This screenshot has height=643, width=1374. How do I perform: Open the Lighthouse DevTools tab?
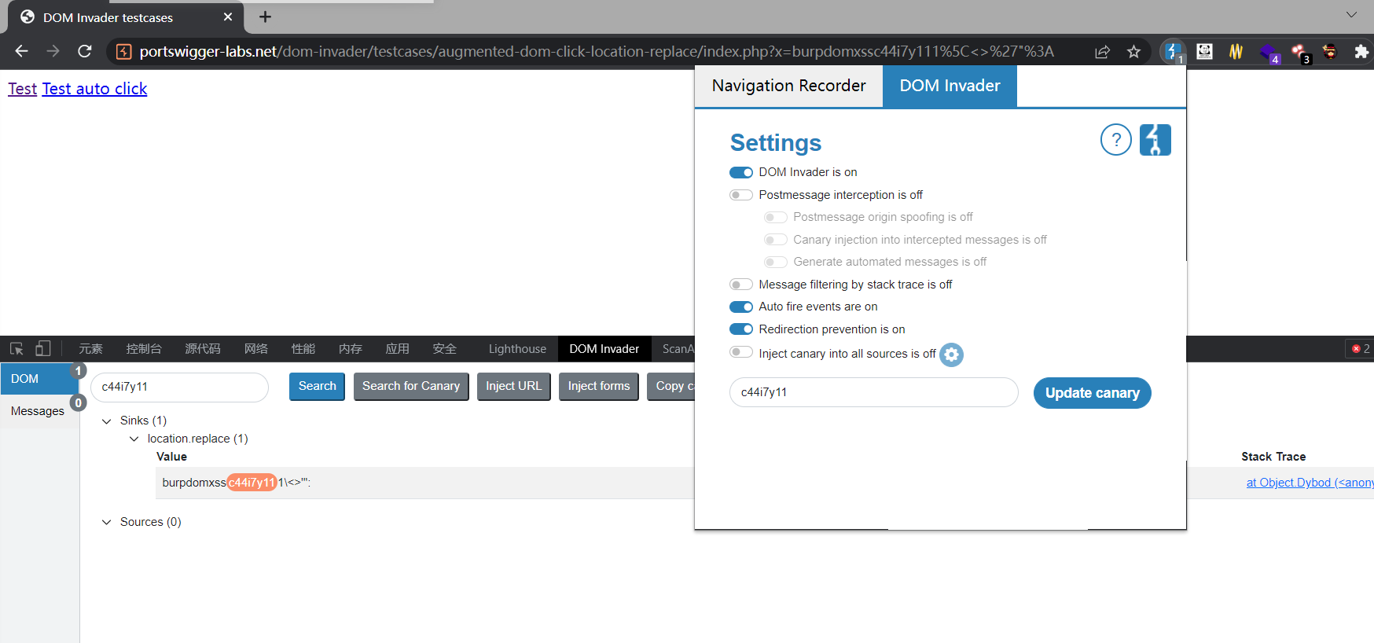(x=517, y=349)
